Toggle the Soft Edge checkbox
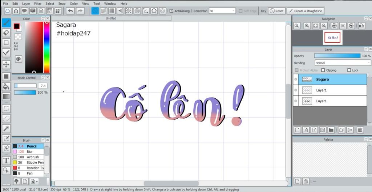Viewport: 372px width, 192px height. pos(240,11)
